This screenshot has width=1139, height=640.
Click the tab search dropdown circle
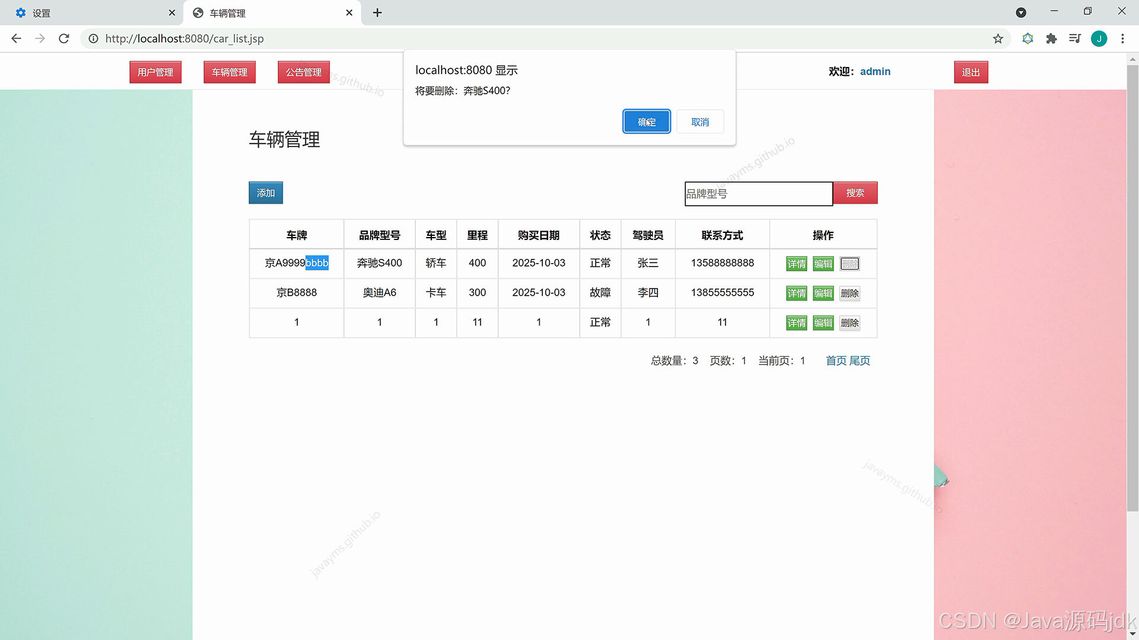tap(1021, 12)
